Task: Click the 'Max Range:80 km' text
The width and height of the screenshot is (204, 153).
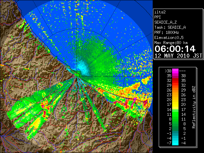Action: [x=171, y=43]
